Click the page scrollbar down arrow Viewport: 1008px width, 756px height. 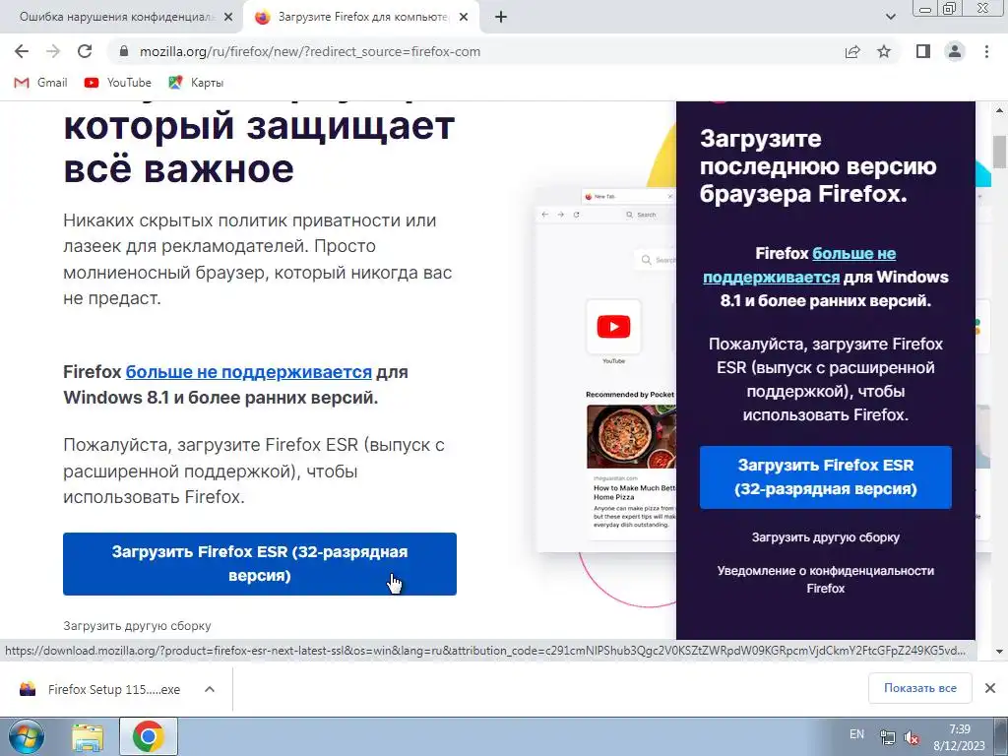tap(1000, 652)
